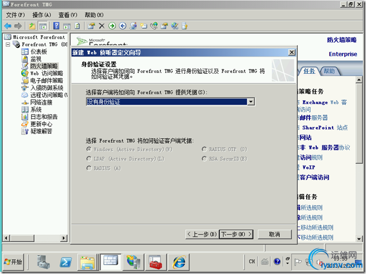Click the blue left-arrow circle icon
The image size is (366, 274).
click(123, 26)
